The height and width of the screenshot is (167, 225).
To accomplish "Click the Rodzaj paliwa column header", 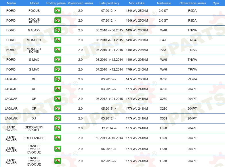I will 56,3.
